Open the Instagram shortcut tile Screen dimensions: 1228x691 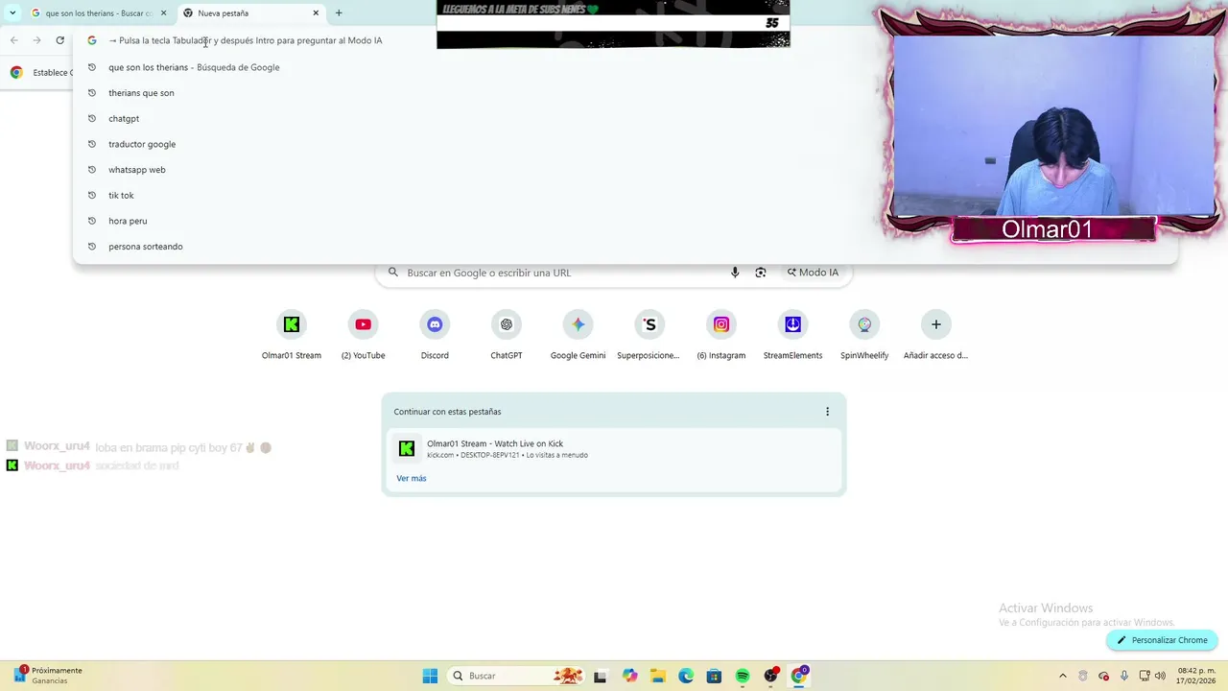click(721, 335)
